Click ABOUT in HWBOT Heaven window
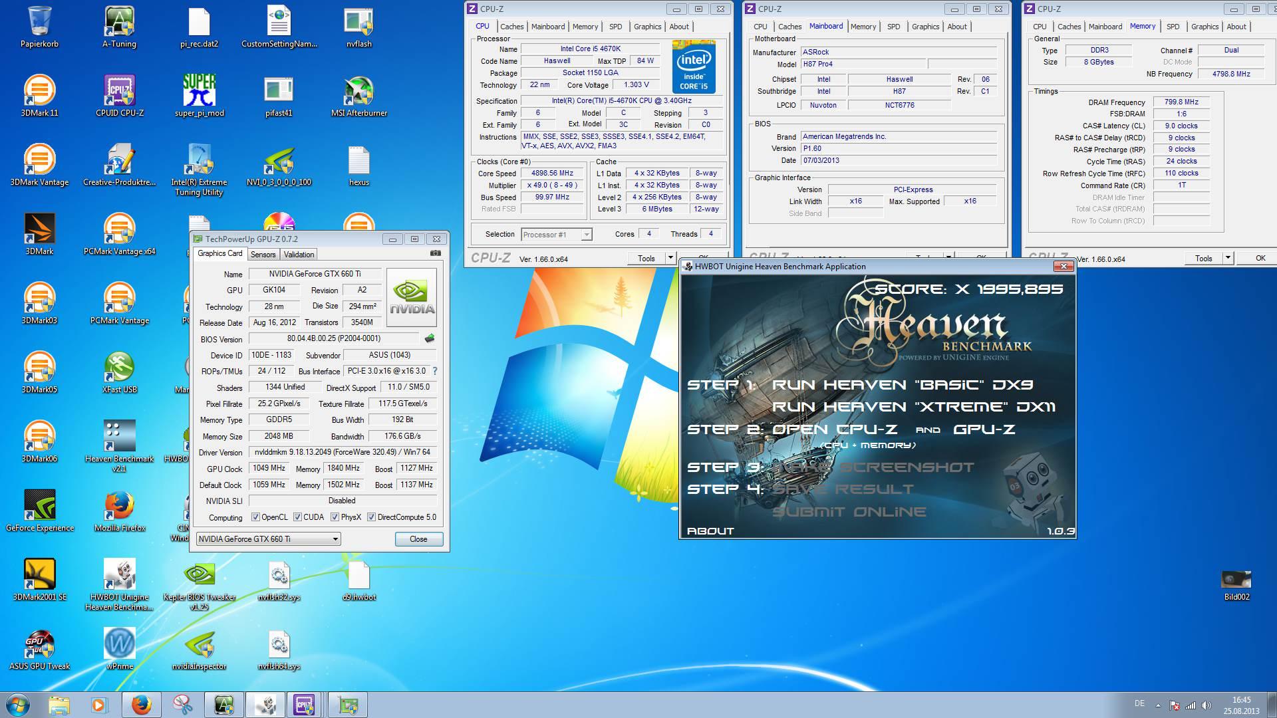Screen dimensions: 1277x718 click(x=710, y=531)
